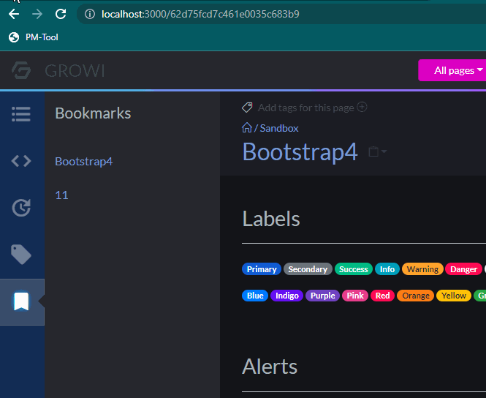This screenshot has height=398, width=486.
Task: Open the All pages dropdown
Action: (x=453, y=70)
